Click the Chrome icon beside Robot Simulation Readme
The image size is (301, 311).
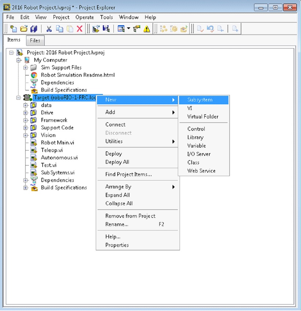(34, 75)
